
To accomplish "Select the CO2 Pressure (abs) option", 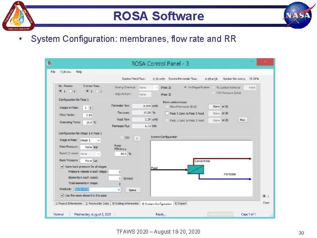I will [213, 93].
